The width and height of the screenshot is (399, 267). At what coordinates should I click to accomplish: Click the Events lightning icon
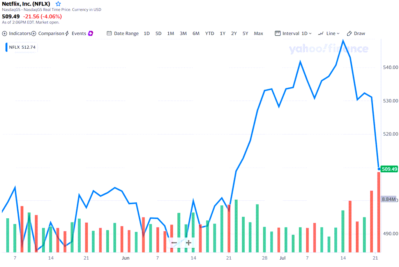(x=67, y=34)
